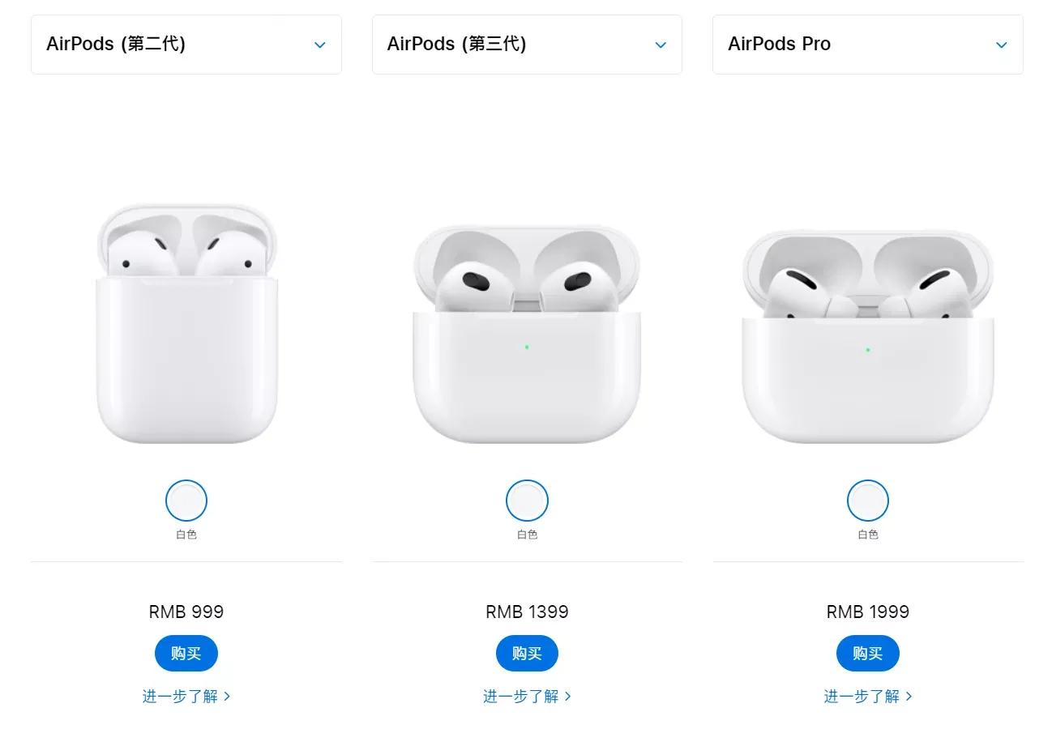Screen dimensions: 1052x729
Task: Click the AirPods (第三代) product image
Action: (x=527, y=334)
